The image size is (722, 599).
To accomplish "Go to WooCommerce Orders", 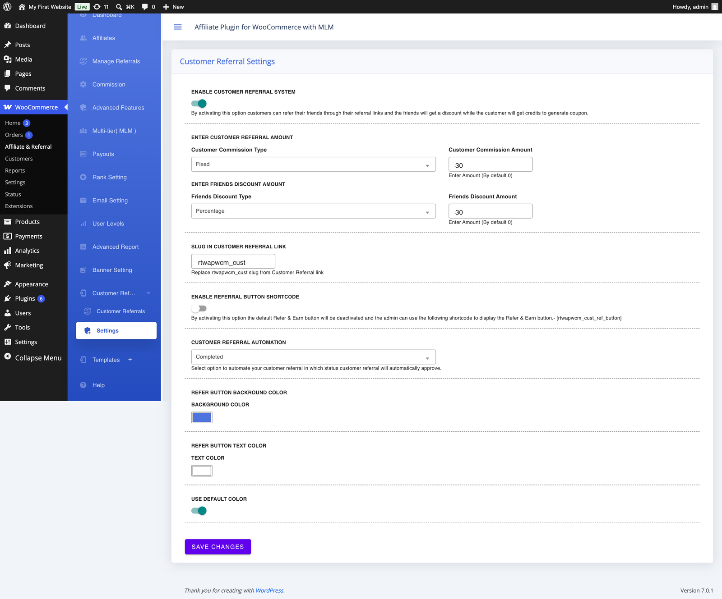I will tap(14, 135).
